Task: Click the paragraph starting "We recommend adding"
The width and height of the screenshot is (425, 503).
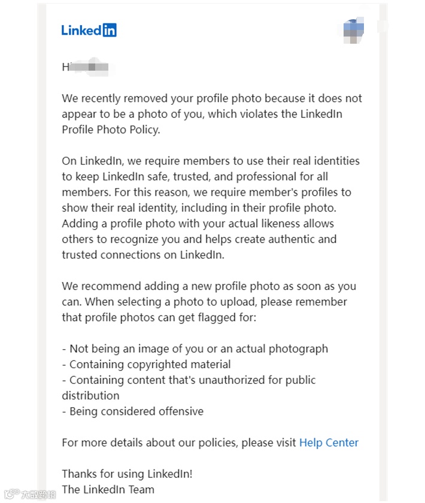Action: click(204, 302)
